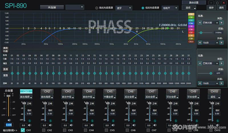Select the CH6 channel tab

tap(131, 91)
